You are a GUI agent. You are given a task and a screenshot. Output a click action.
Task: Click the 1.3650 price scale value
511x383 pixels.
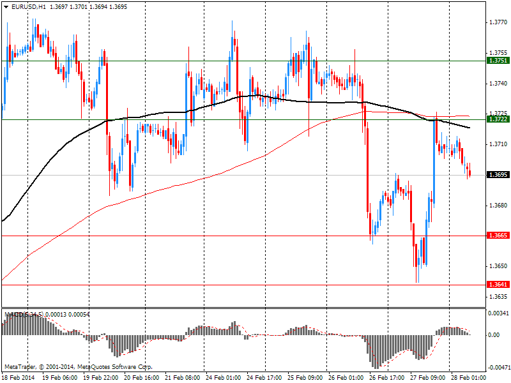[498, 266]
